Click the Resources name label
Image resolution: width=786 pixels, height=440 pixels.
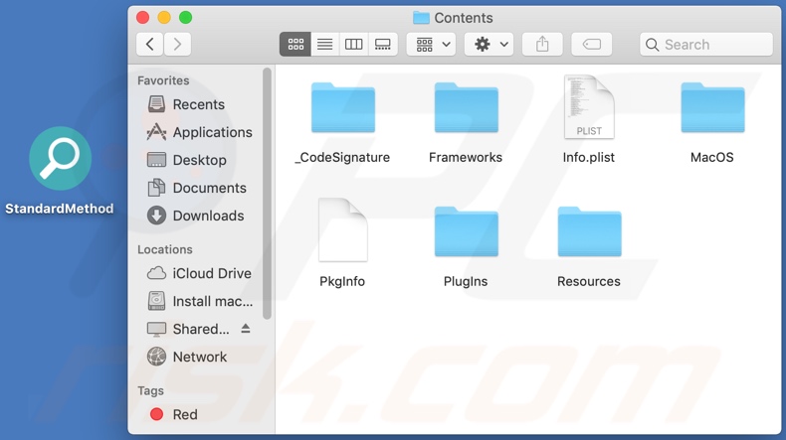(589, 281)
